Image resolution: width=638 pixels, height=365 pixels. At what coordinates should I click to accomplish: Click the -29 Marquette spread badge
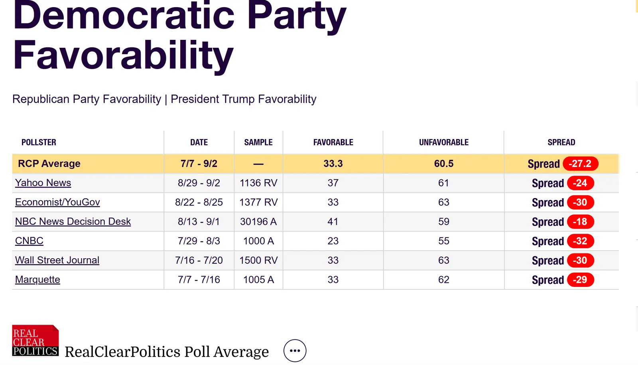(580, 280)
